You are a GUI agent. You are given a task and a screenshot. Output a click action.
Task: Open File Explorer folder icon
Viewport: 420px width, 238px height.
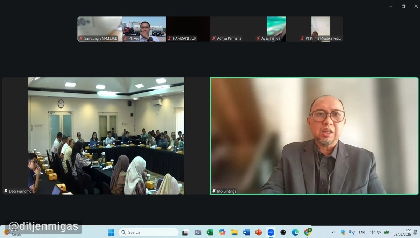pos(234,232)
